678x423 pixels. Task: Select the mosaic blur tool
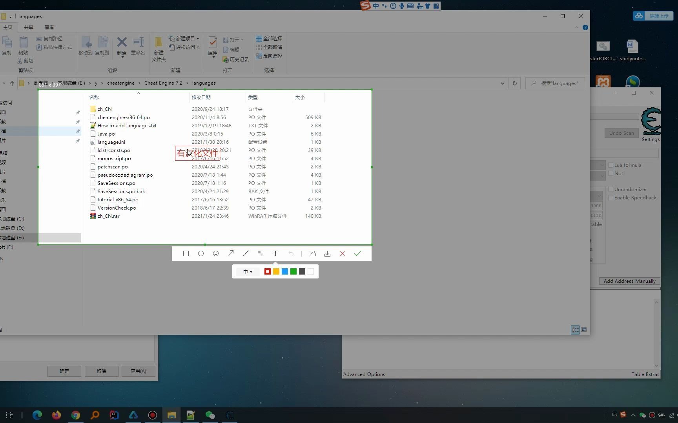pyautogui.click(x=261, y=253)
